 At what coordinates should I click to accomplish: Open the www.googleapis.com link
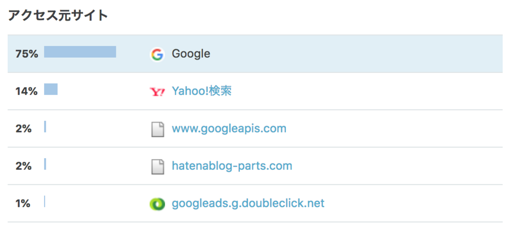[x=229, y=128]
